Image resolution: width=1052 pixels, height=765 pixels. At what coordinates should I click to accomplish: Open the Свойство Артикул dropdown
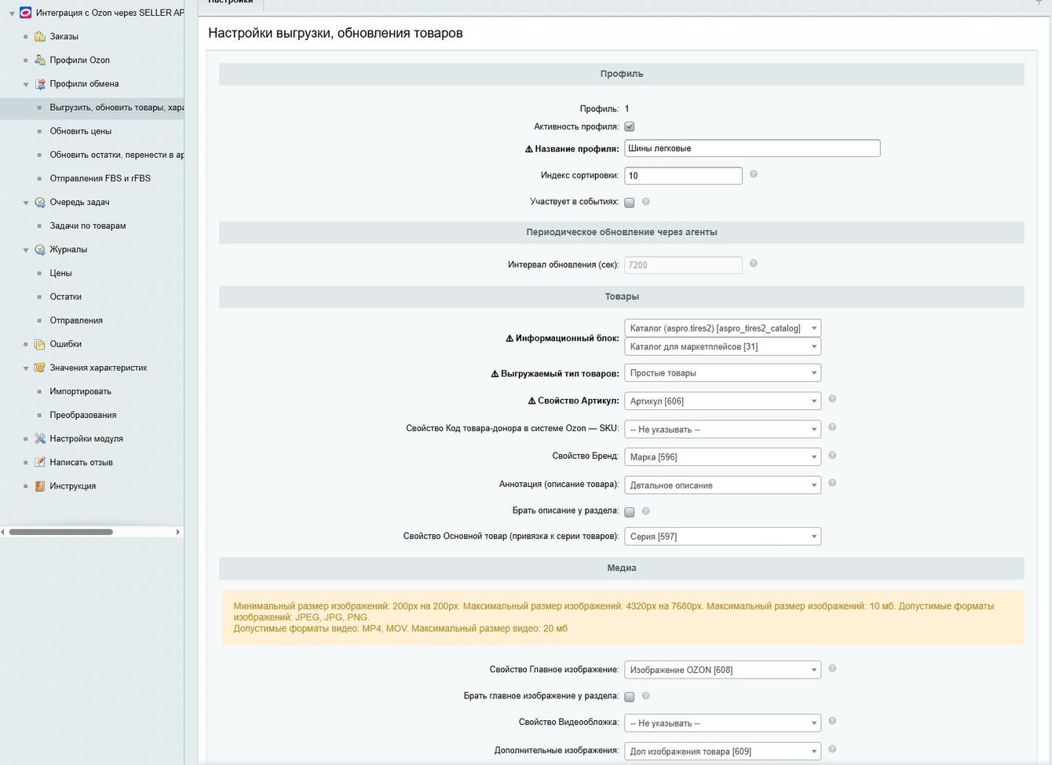(x=723, y=401)
